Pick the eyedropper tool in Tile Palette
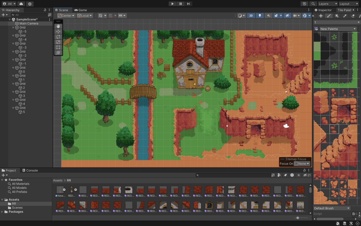Image resolution: width=361 pixels, height=226 pixels. (345, 16)
